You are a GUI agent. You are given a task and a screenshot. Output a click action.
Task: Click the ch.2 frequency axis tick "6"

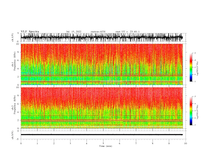click(x=18, y=104)
